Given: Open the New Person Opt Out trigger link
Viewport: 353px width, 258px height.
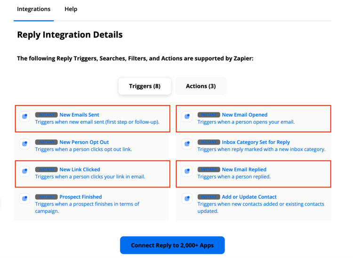Looking at the screenshot, I should click(x=84, y=142).
